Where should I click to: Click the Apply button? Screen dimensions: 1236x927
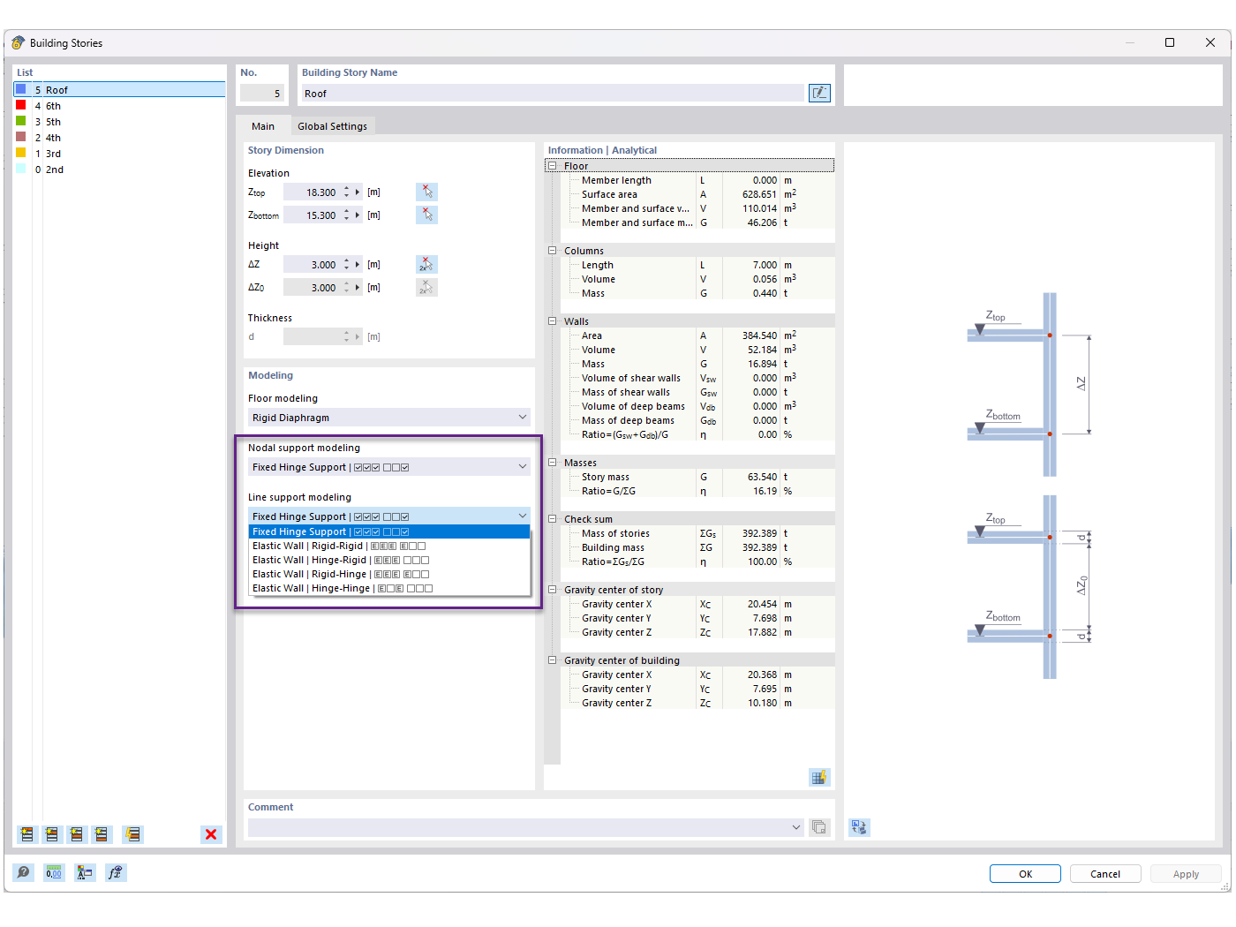pos(1185,873)
